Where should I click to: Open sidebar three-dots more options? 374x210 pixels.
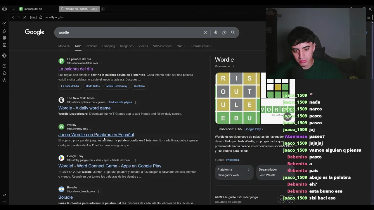point(4,202)
